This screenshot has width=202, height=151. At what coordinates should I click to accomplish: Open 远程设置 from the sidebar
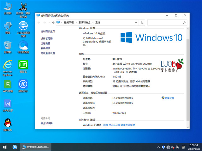(45, 43)
